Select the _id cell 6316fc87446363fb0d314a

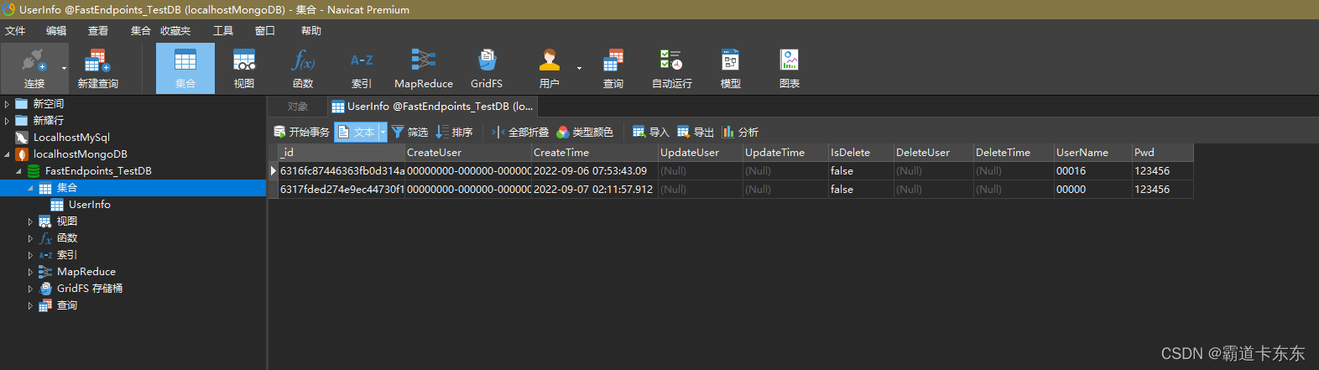click(x=341, y=171)
